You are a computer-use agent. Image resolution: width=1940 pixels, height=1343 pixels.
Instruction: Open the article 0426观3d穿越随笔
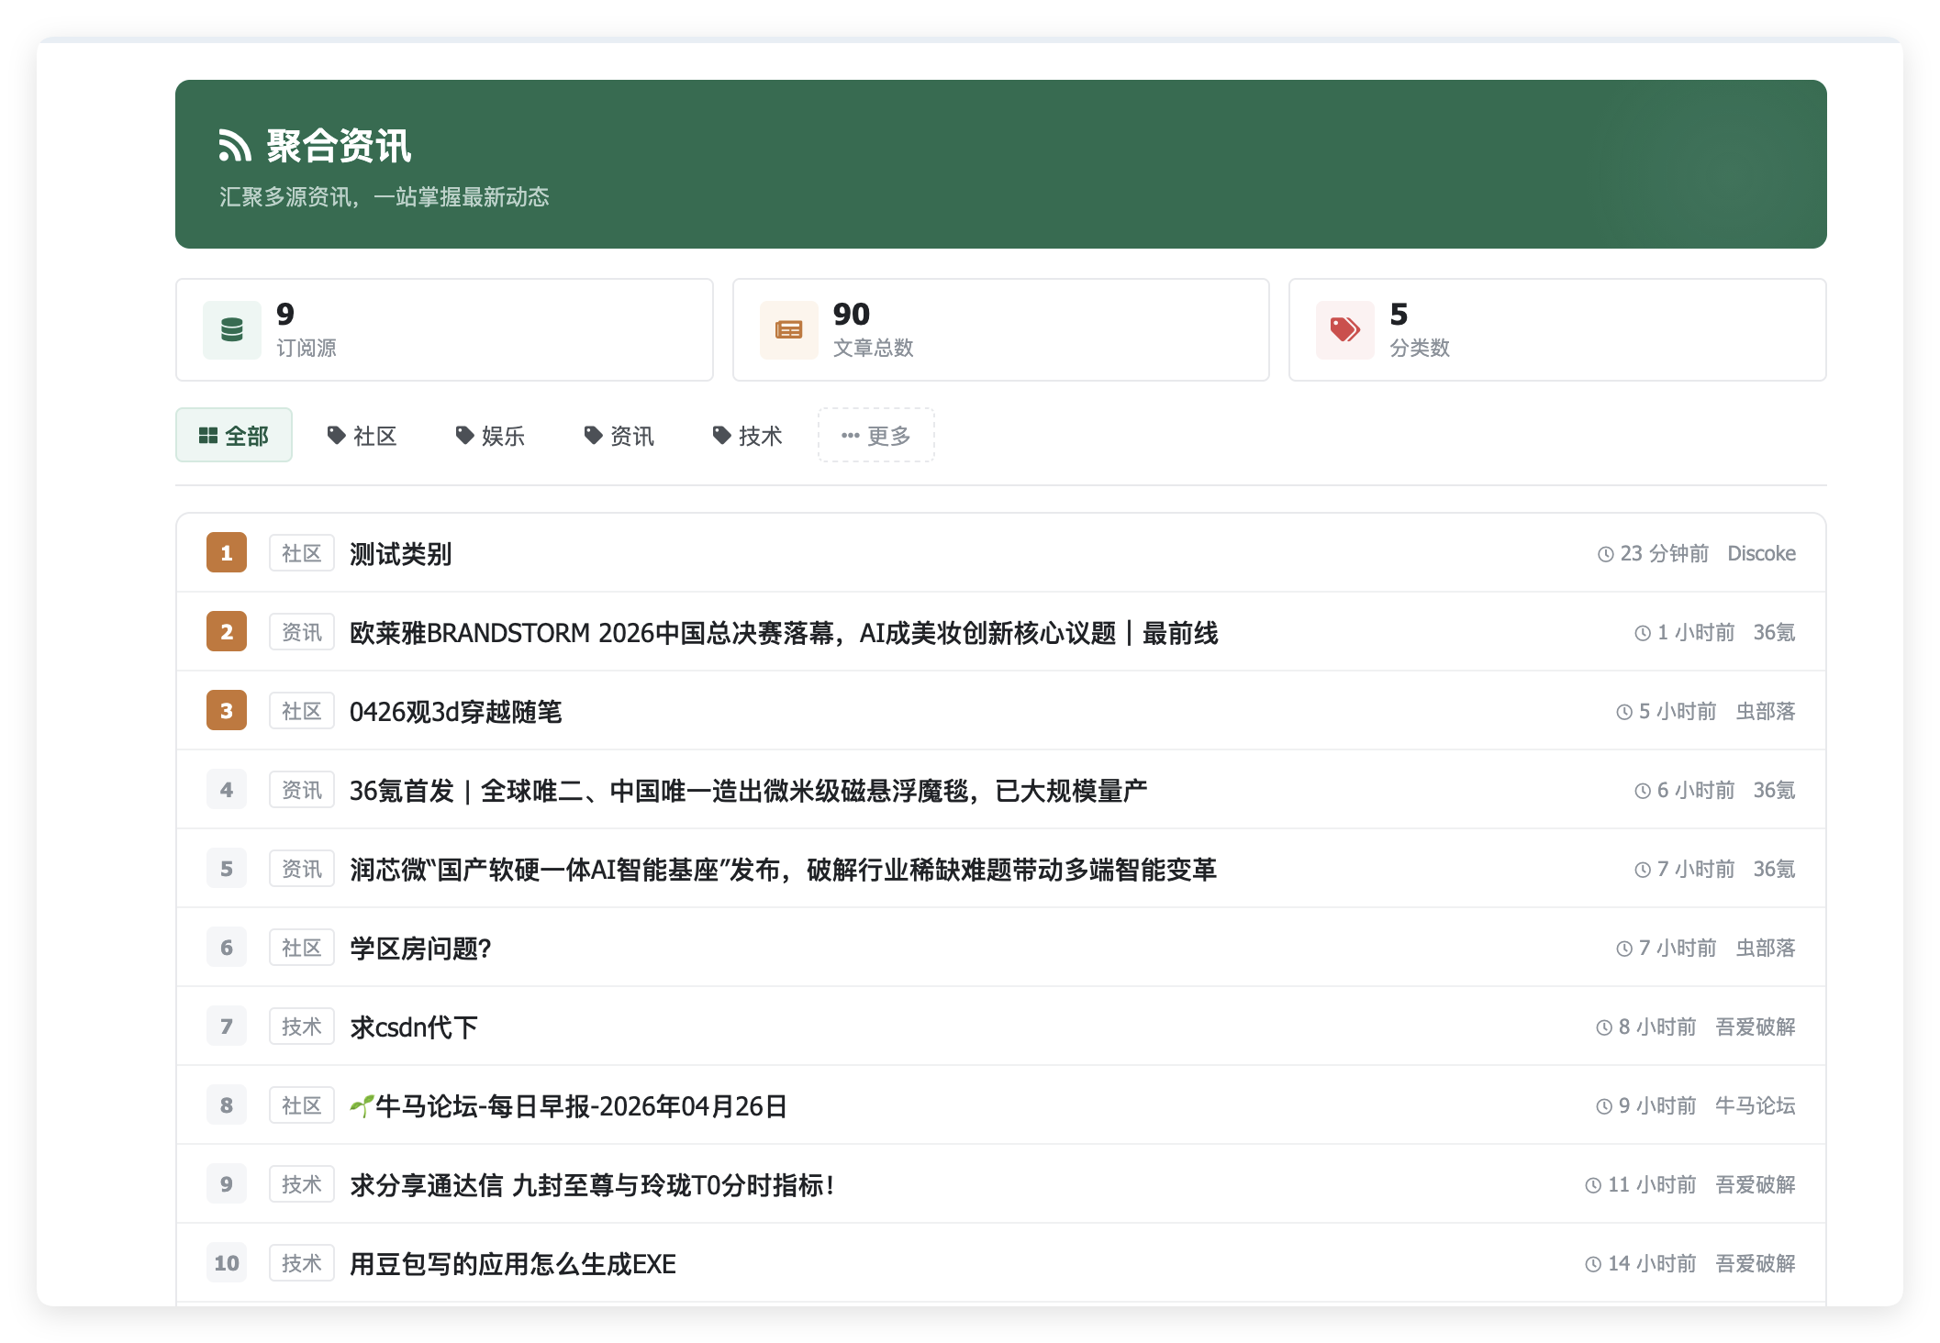(x=457, y=711)
